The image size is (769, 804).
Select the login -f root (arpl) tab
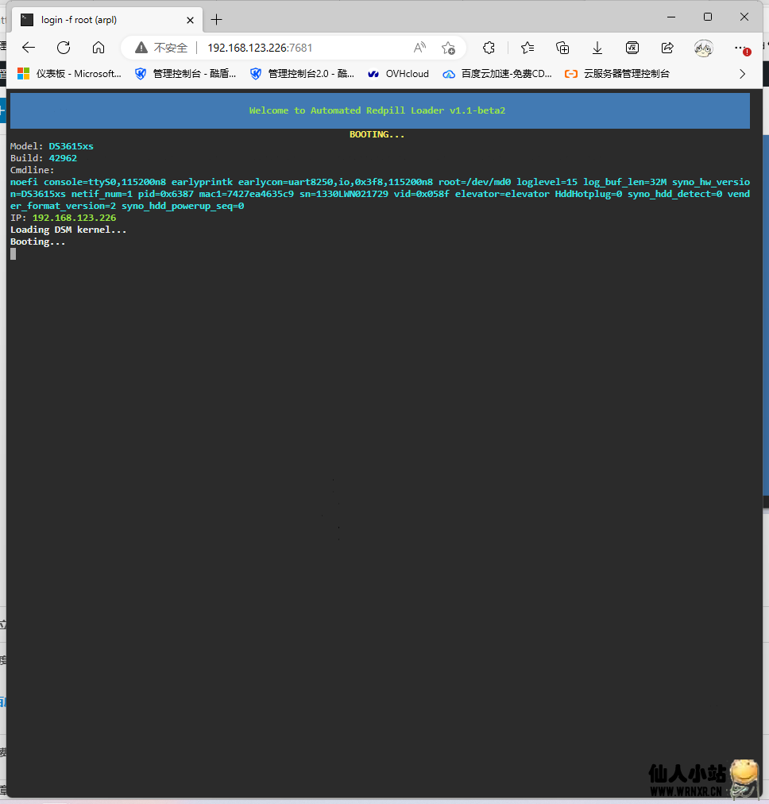[103, 19]
